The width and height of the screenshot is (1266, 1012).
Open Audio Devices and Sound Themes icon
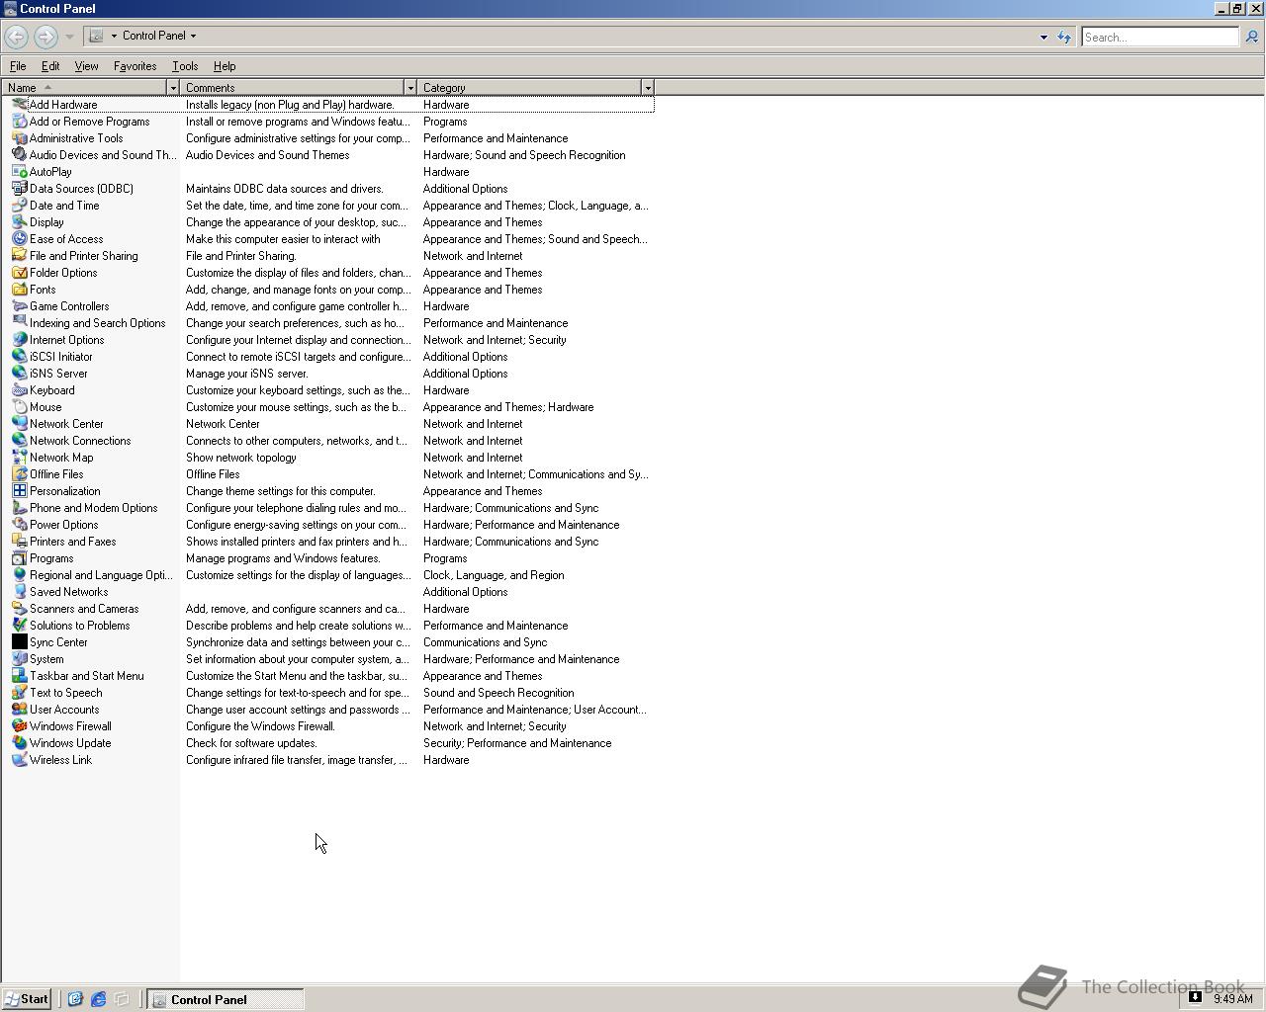[x=19, y=155]
